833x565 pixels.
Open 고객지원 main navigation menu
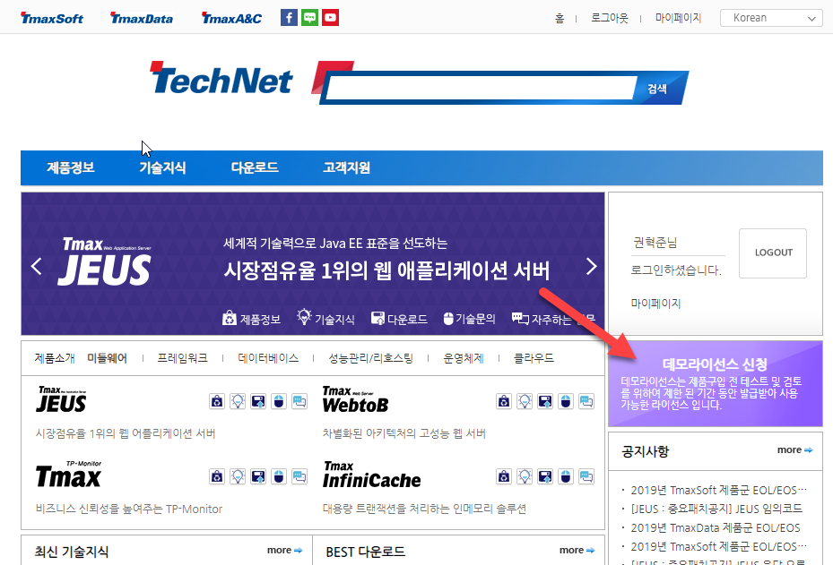pos(346,167)
